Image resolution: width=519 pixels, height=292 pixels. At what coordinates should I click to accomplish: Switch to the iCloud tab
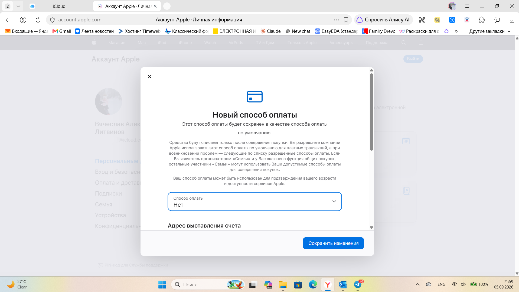tap(59, 6)
